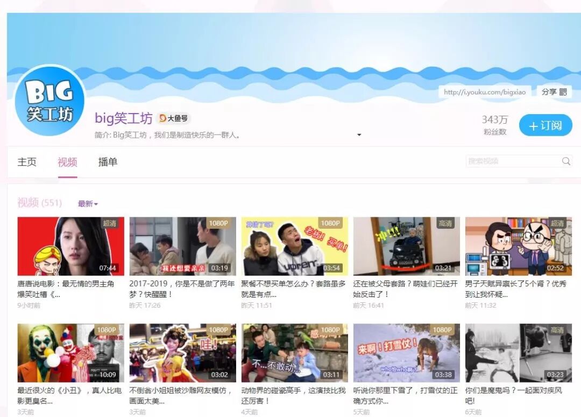This screenshot has width=581, height=417.
Task: Expand the channel 简介 description arrow
Action: pos(359,135)
